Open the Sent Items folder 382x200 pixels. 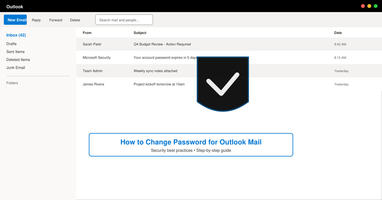pyautogui.click(x=16, y=52)
